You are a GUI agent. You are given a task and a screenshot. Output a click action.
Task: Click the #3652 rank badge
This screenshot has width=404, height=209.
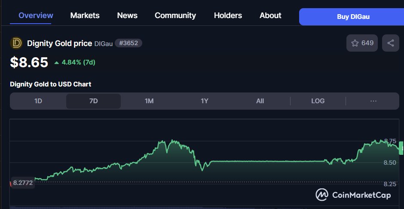point(129,43)
